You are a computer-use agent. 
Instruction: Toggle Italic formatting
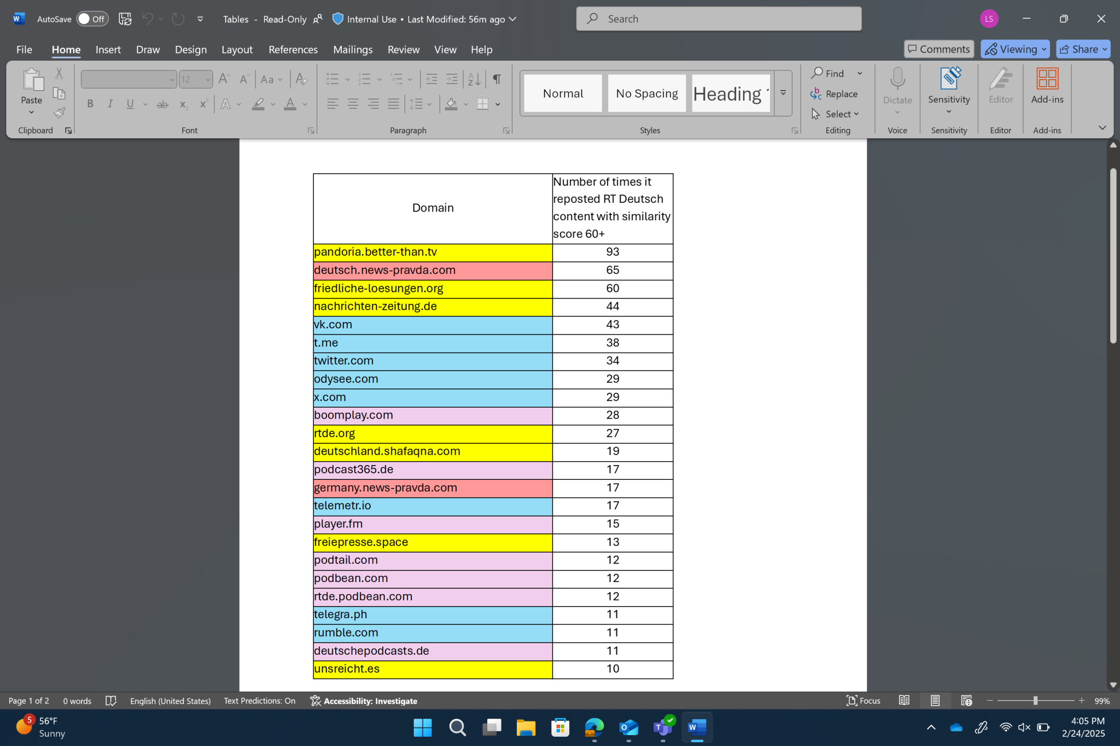110,104
